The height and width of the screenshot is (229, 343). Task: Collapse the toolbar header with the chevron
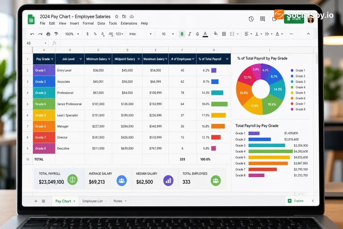click(308, 34)
